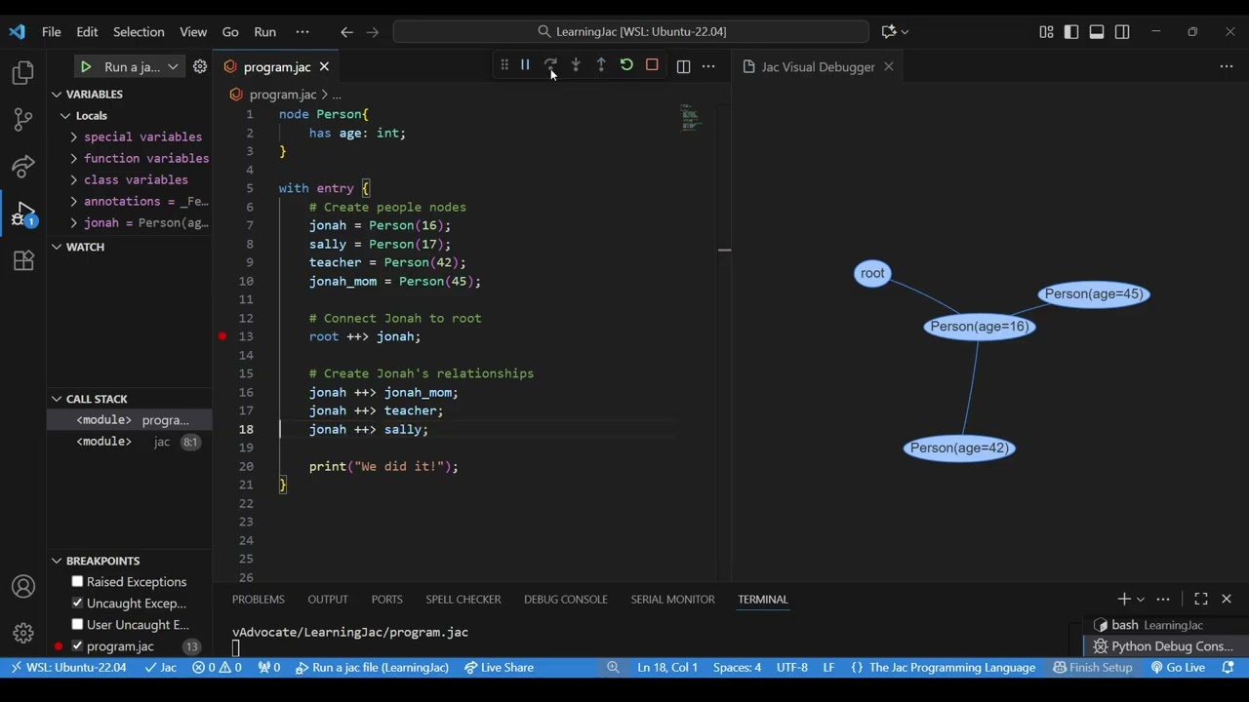Stop the debug session

[652, 65]
